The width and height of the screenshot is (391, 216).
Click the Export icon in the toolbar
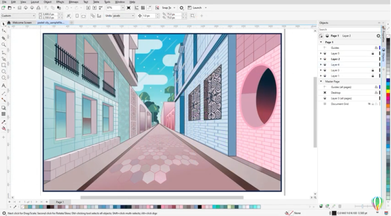tap(95, 8)
